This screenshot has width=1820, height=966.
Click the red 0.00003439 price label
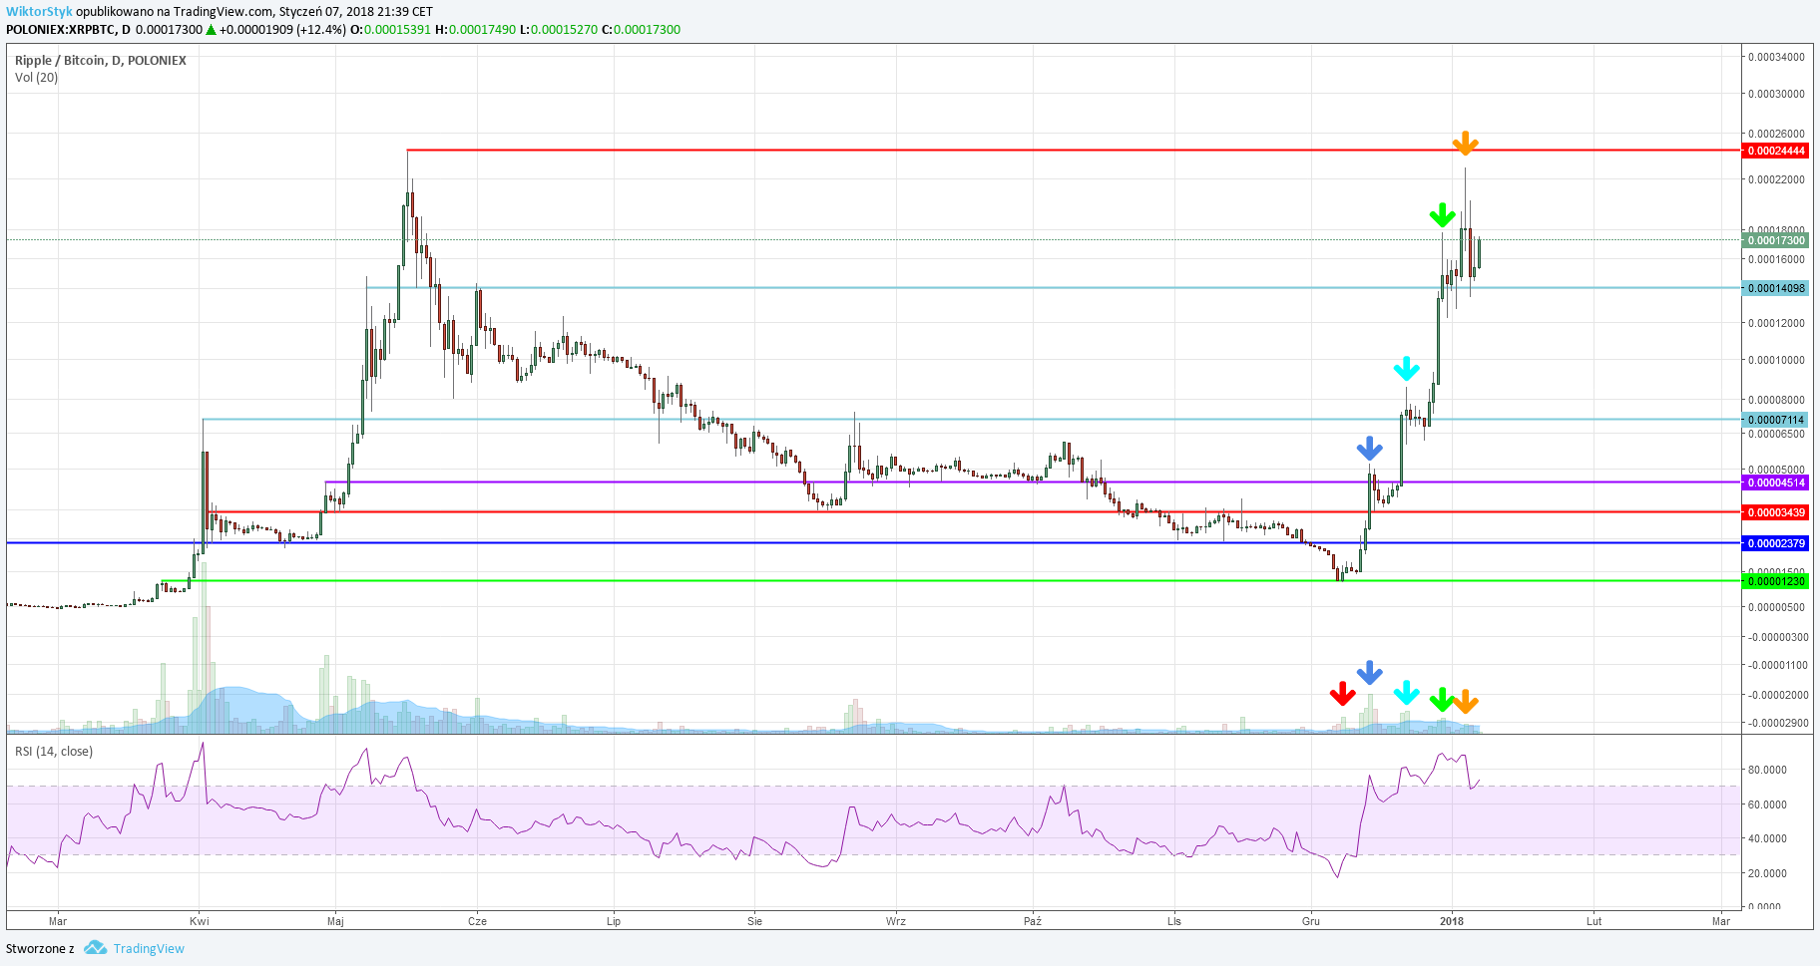(1775, 512)
